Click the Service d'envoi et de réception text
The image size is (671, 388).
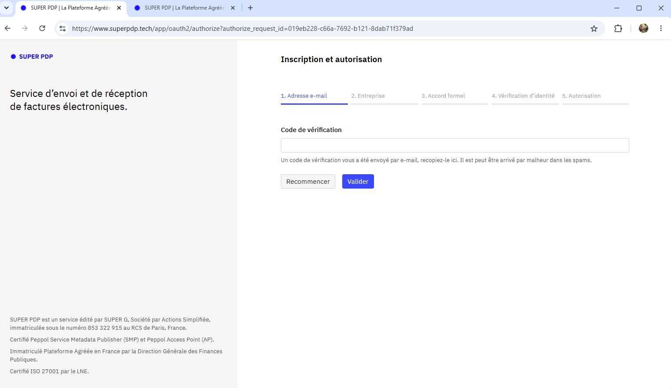tap(79, 100)
